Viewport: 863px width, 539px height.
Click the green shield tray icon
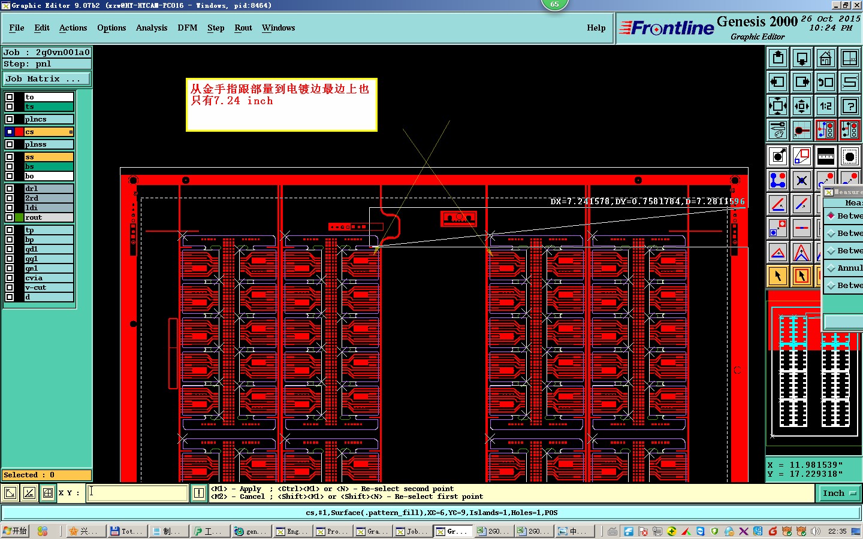[x=714, y=531]
